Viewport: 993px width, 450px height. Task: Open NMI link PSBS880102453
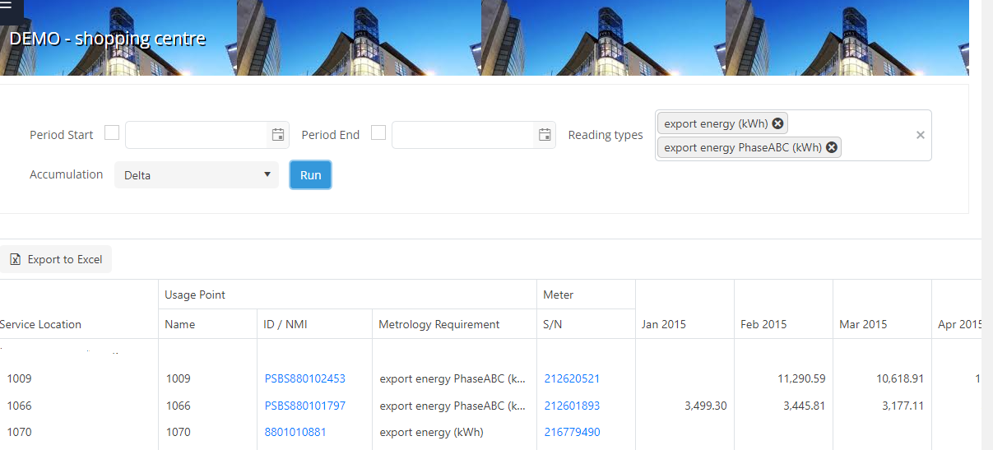coord(304,379)
